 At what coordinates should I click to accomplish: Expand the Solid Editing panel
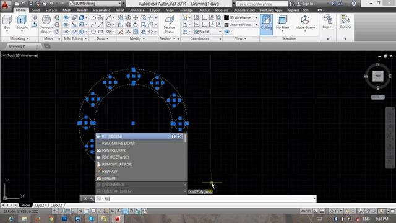[x=75, y=38]
